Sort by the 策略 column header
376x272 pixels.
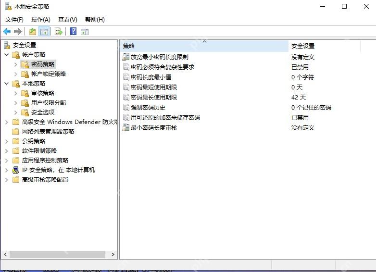(204, 46)
